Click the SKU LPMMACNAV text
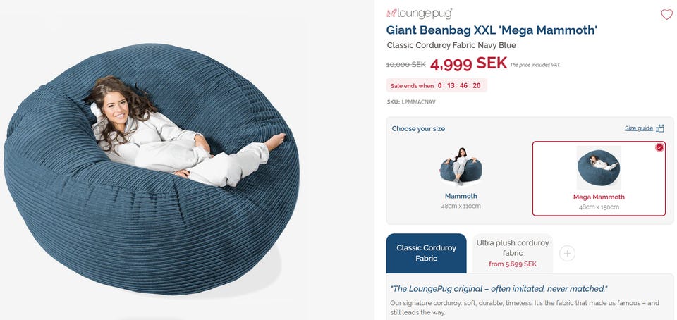 [x=410, y=102]
